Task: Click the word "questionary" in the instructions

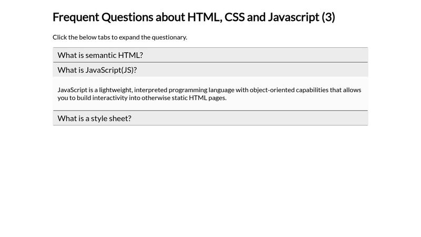Action: coord(169,37)
